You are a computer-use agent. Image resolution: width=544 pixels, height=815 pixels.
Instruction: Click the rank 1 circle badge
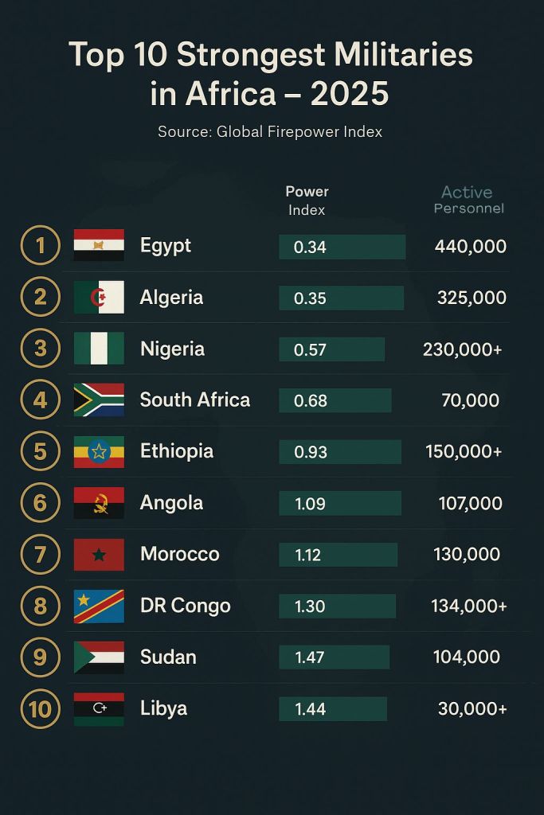pyautogui.click(x=40, y=245)
